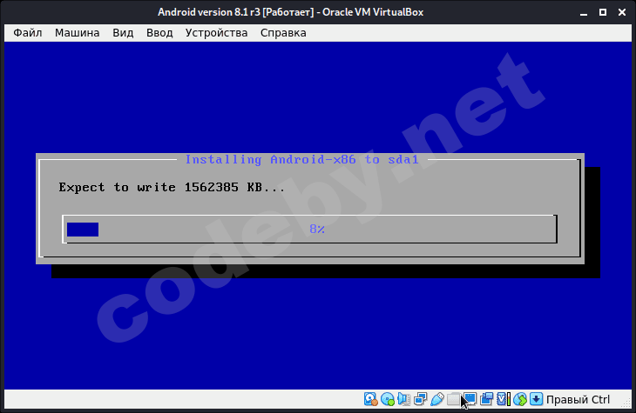Click the keyboard capture arrow icon

coord(536,399)
